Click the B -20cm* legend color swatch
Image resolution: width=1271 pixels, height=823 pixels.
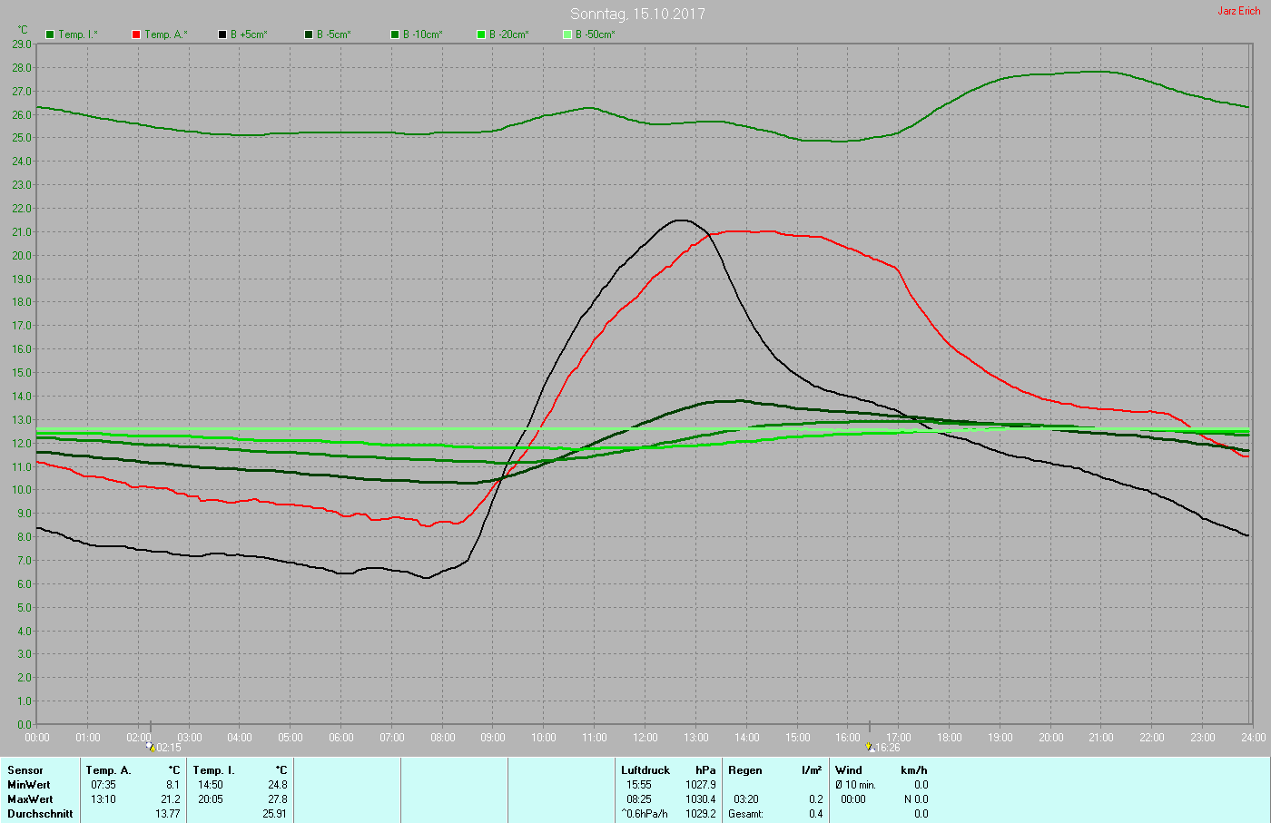point(481,34)
